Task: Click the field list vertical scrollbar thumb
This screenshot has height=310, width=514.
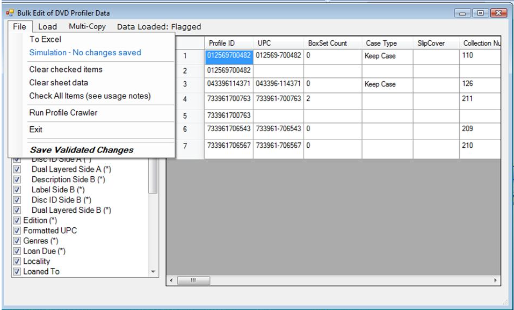Action: point(153,176)
